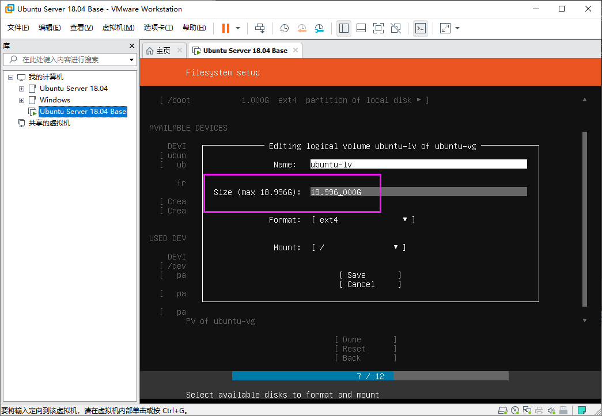Toggle the thumbnail bar view button
This screenshot has width=602, height=416.
[361, 28]
